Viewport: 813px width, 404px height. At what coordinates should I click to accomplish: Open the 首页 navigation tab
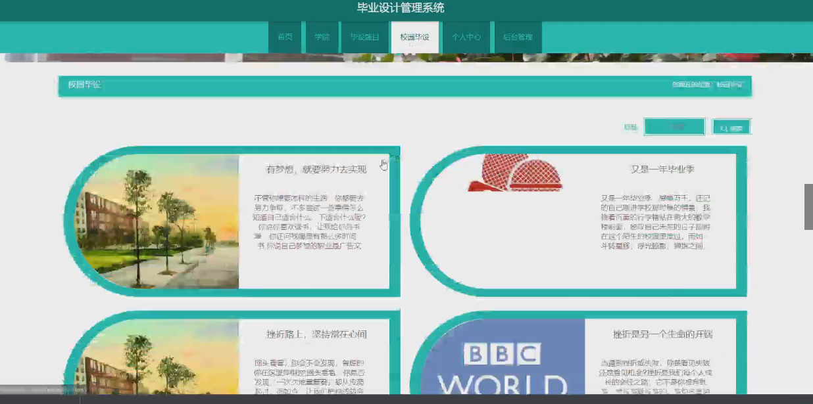pos(285,37)
